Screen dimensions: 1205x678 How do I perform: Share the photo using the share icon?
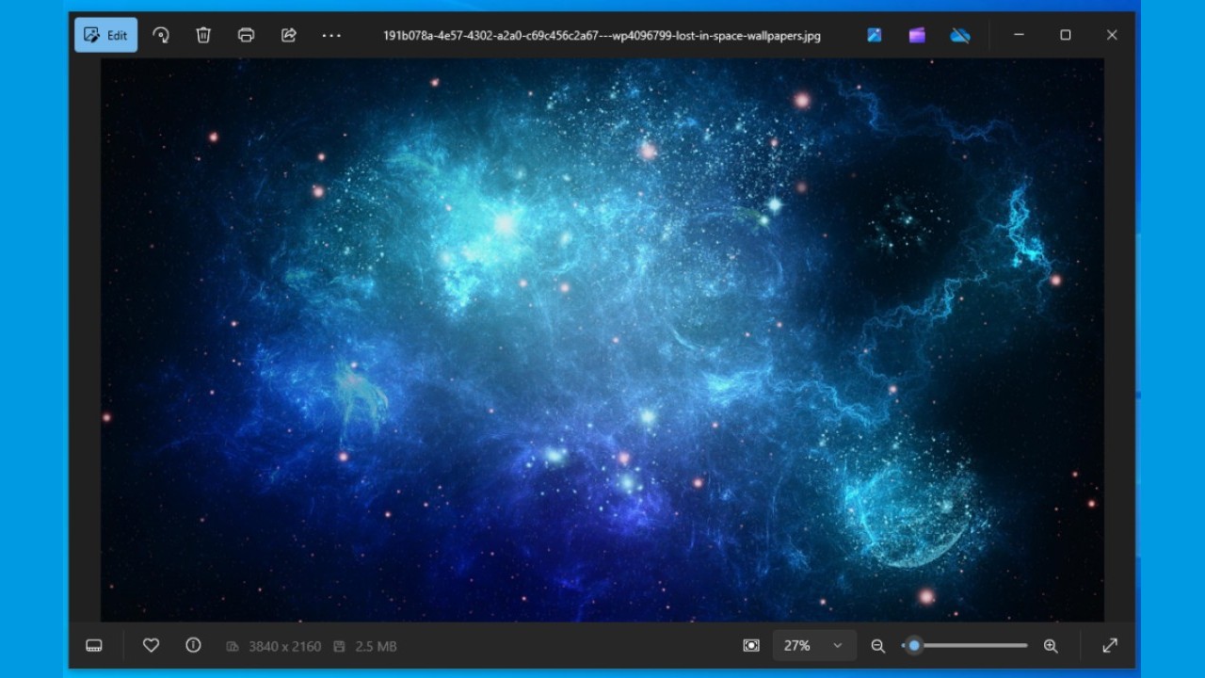(x=289, y=35)
